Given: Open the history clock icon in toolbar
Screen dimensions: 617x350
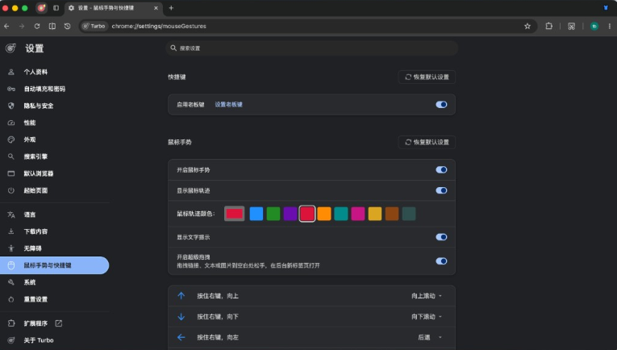Looking at the screenshot, I should 67,26.
